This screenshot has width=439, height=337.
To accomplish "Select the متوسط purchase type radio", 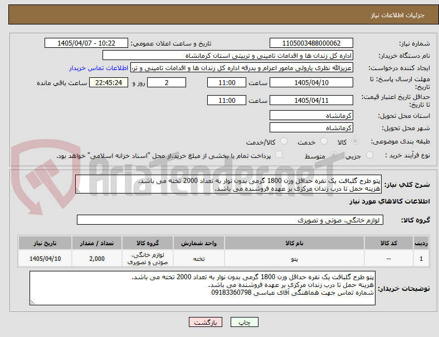I will pos(333,155).
